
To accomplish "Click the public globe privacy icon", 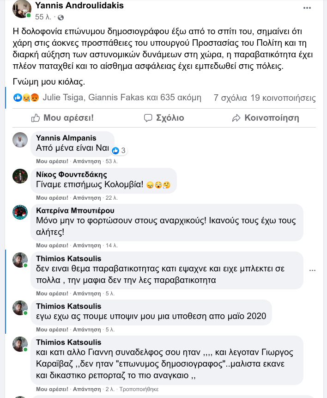I will pos(61,18).
